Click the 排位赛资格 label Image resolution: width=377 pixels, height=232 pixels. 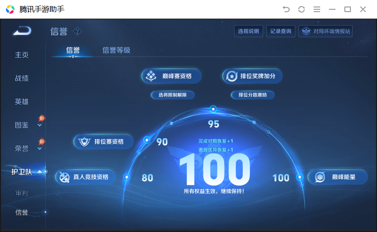pyautogui.click(x=109, y=142)
